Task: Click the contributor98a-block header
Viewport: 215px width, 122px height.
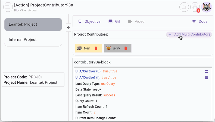Action: click(92, 62)
